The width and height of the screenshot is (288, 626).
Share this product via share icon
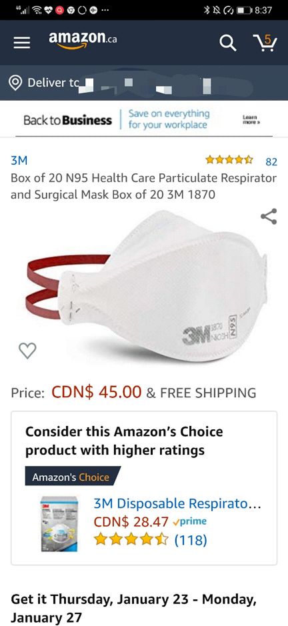269,217
